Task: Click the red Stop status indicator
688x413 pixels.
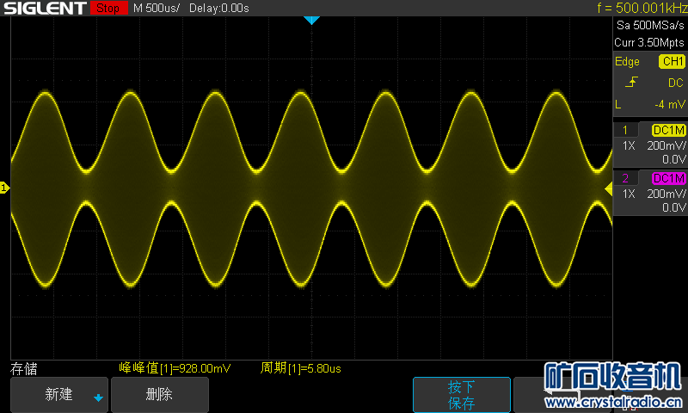Action: (x=109, y=8)
